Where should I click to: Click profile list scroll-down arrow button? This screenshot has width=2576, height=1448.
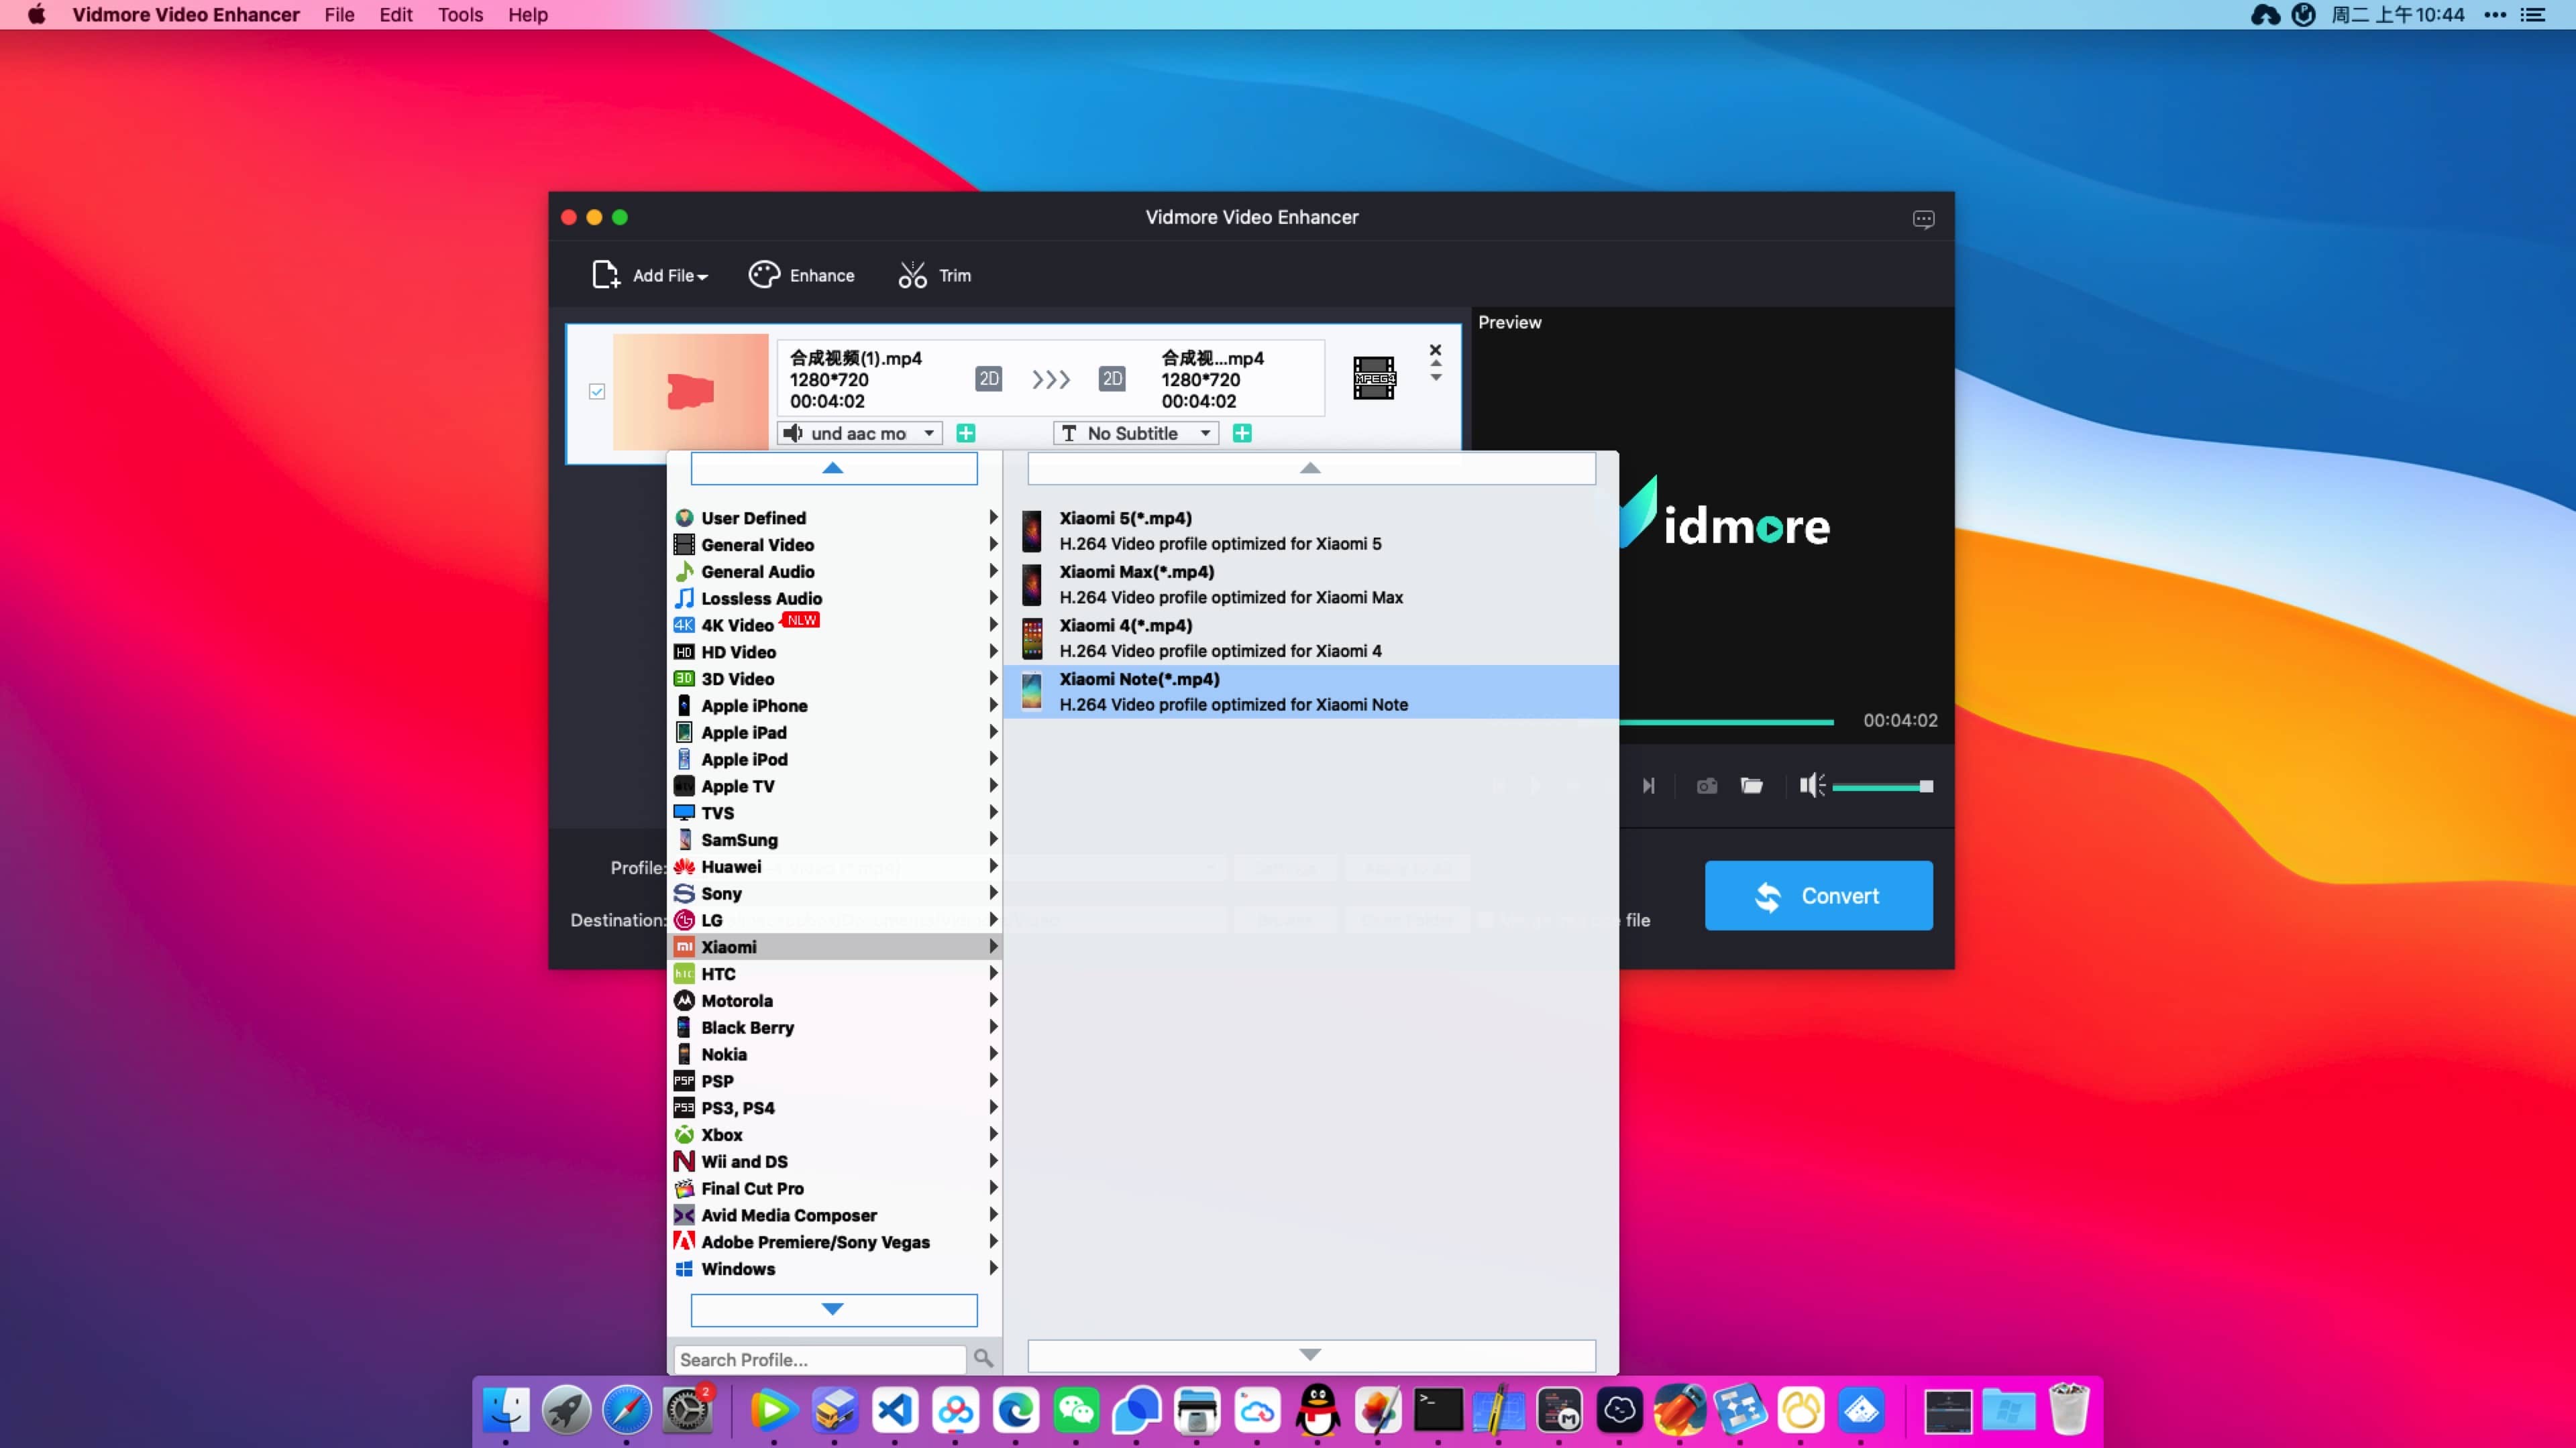(x=1311, y=1355)
